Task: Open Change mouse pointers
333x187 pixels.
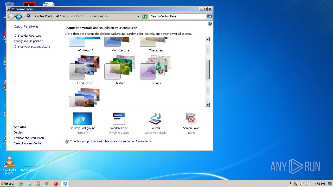Action: coord(29,41)
